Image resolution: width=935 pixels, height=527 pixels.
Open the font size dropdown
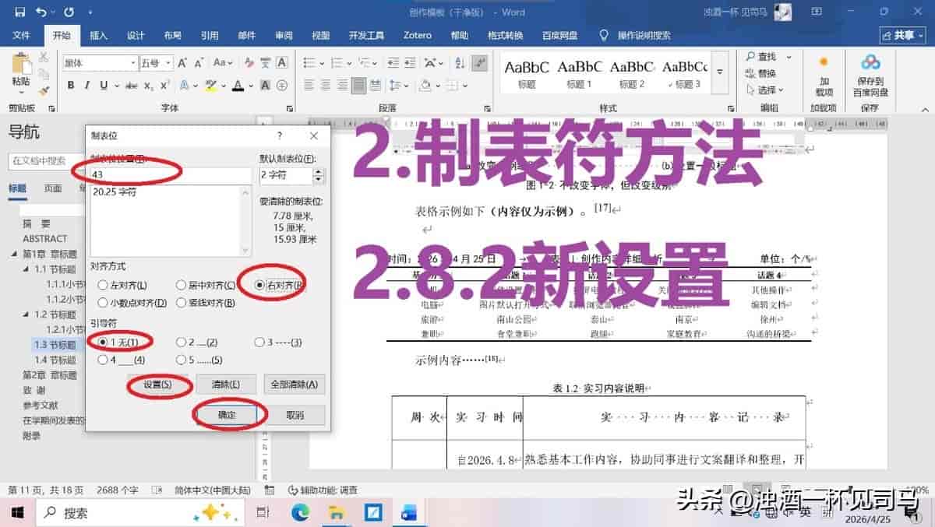click(167, 63)
